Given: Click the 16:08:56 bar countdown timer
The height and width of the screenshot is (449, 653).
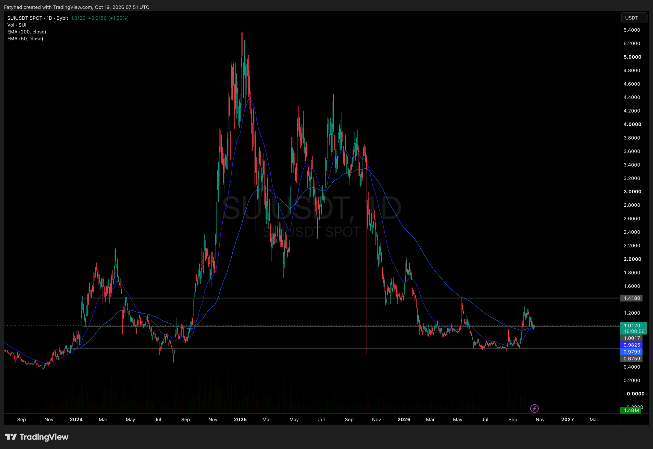Looking at the screenshot, I should [x=634, y=331].
